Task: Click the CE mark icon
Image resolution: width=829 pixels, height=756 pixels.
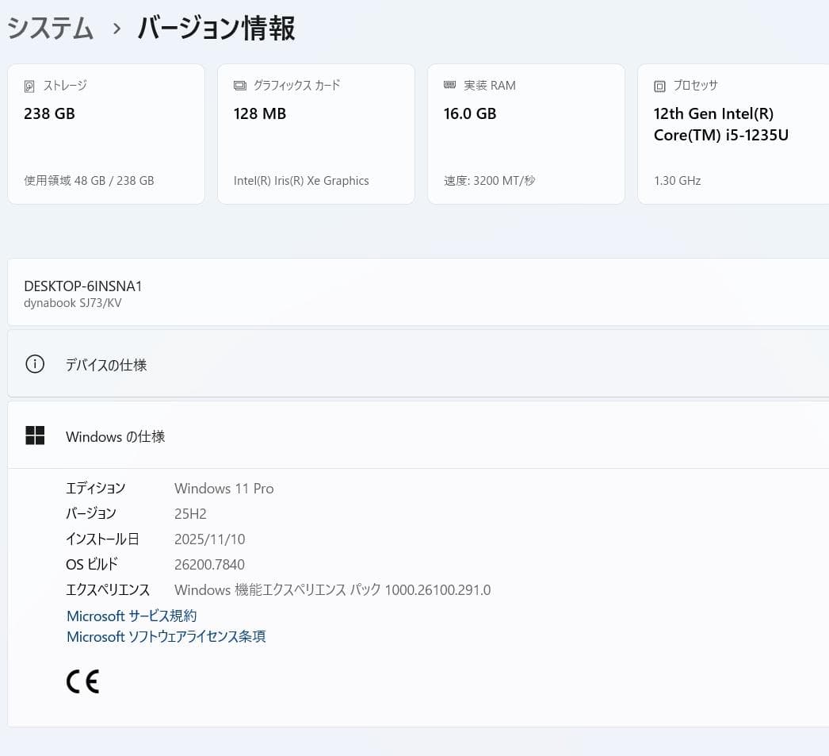Action: tap(83, 681)
